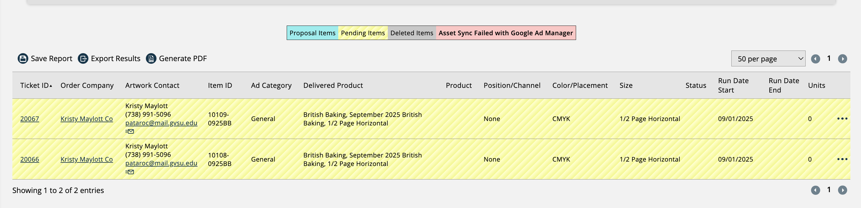
Task: Click the Export Results arrow icon
Action: [83, 59]
